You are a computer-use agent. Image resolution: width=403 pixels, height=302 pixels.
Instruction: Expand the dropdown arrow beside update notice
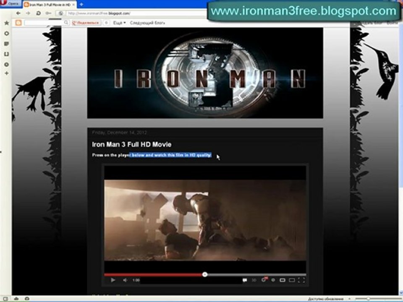350,299
